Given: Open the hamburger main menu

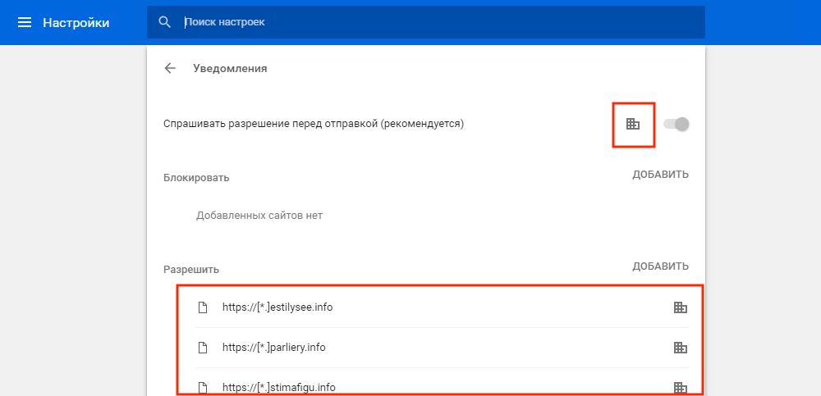Looking at the screenshot, I should tap(25, 22).
